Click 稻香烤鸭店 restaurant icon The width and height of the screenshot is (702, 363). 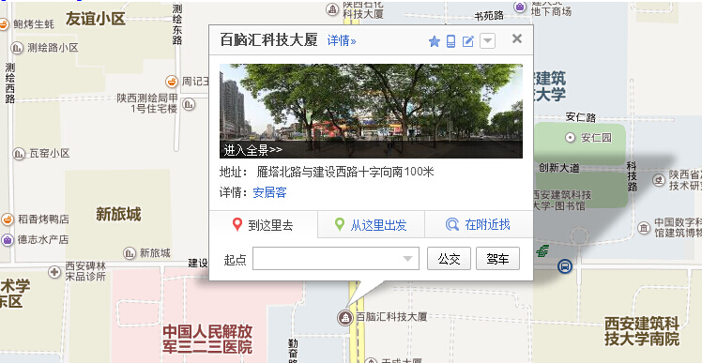[x=8, y=219]
